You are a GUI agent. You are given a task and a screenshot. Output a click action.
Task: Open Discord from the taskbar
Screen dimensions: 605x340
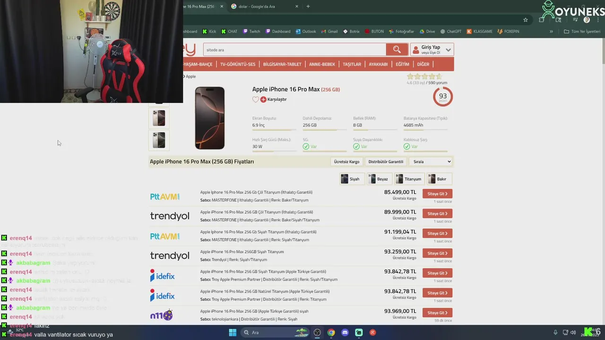pos(345,332)
